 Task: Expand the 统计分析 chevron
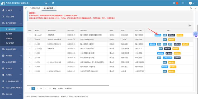(x=21, y=94)
